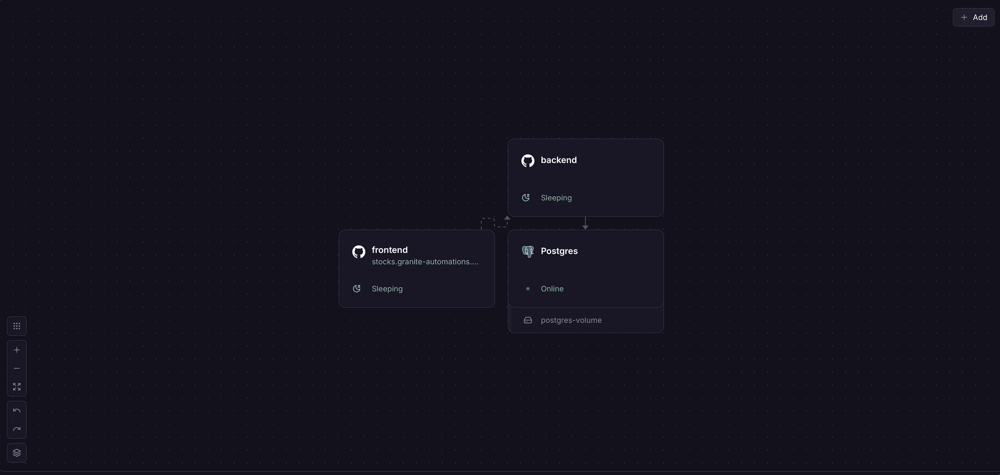
Task: Click the backend Sleeping status text
Action: pos(556,198)
